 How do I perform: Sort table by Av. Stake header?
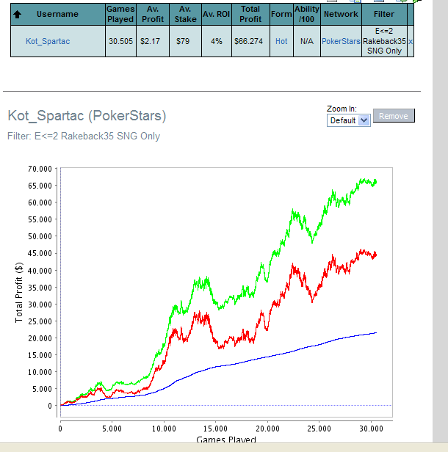tap(185, 14)
